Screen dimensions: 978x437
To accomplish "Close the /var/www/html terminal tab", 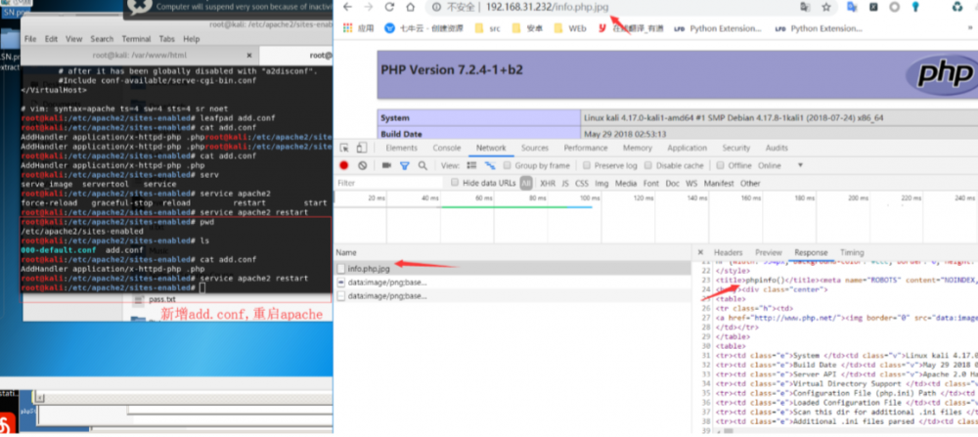I will [248, 55].
